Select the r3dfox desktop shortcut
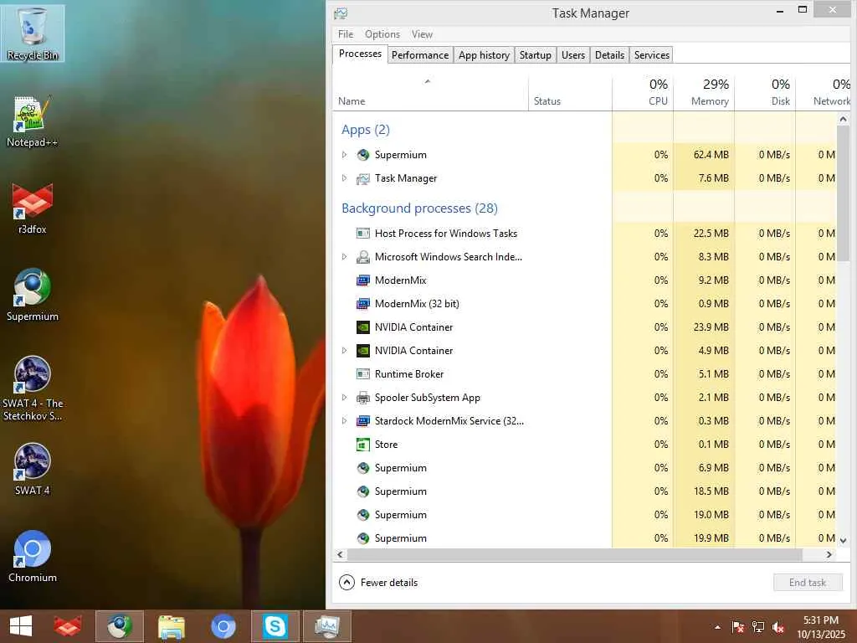 point(33,208)
